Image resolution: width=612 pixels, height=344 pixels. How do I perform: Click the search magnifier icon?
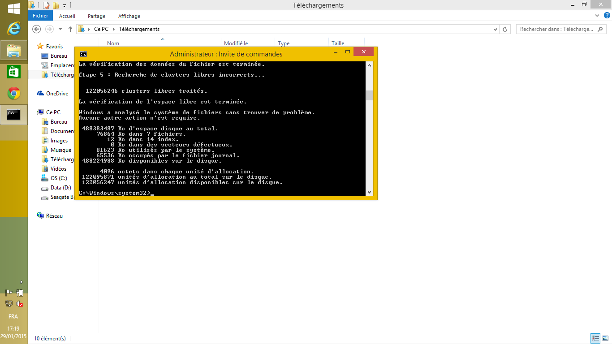[x=601, y=29]
